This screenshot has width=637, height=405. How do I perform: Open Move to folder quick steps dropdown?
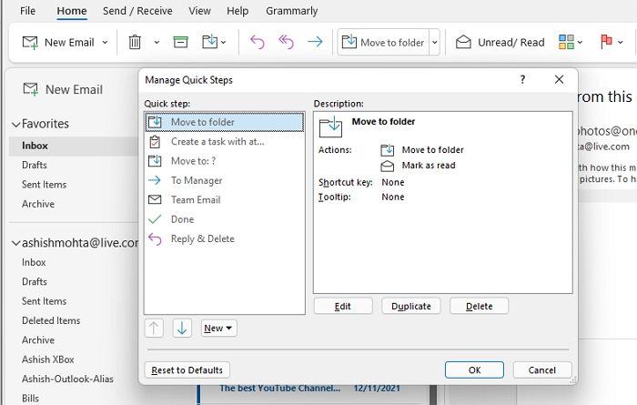434,42
